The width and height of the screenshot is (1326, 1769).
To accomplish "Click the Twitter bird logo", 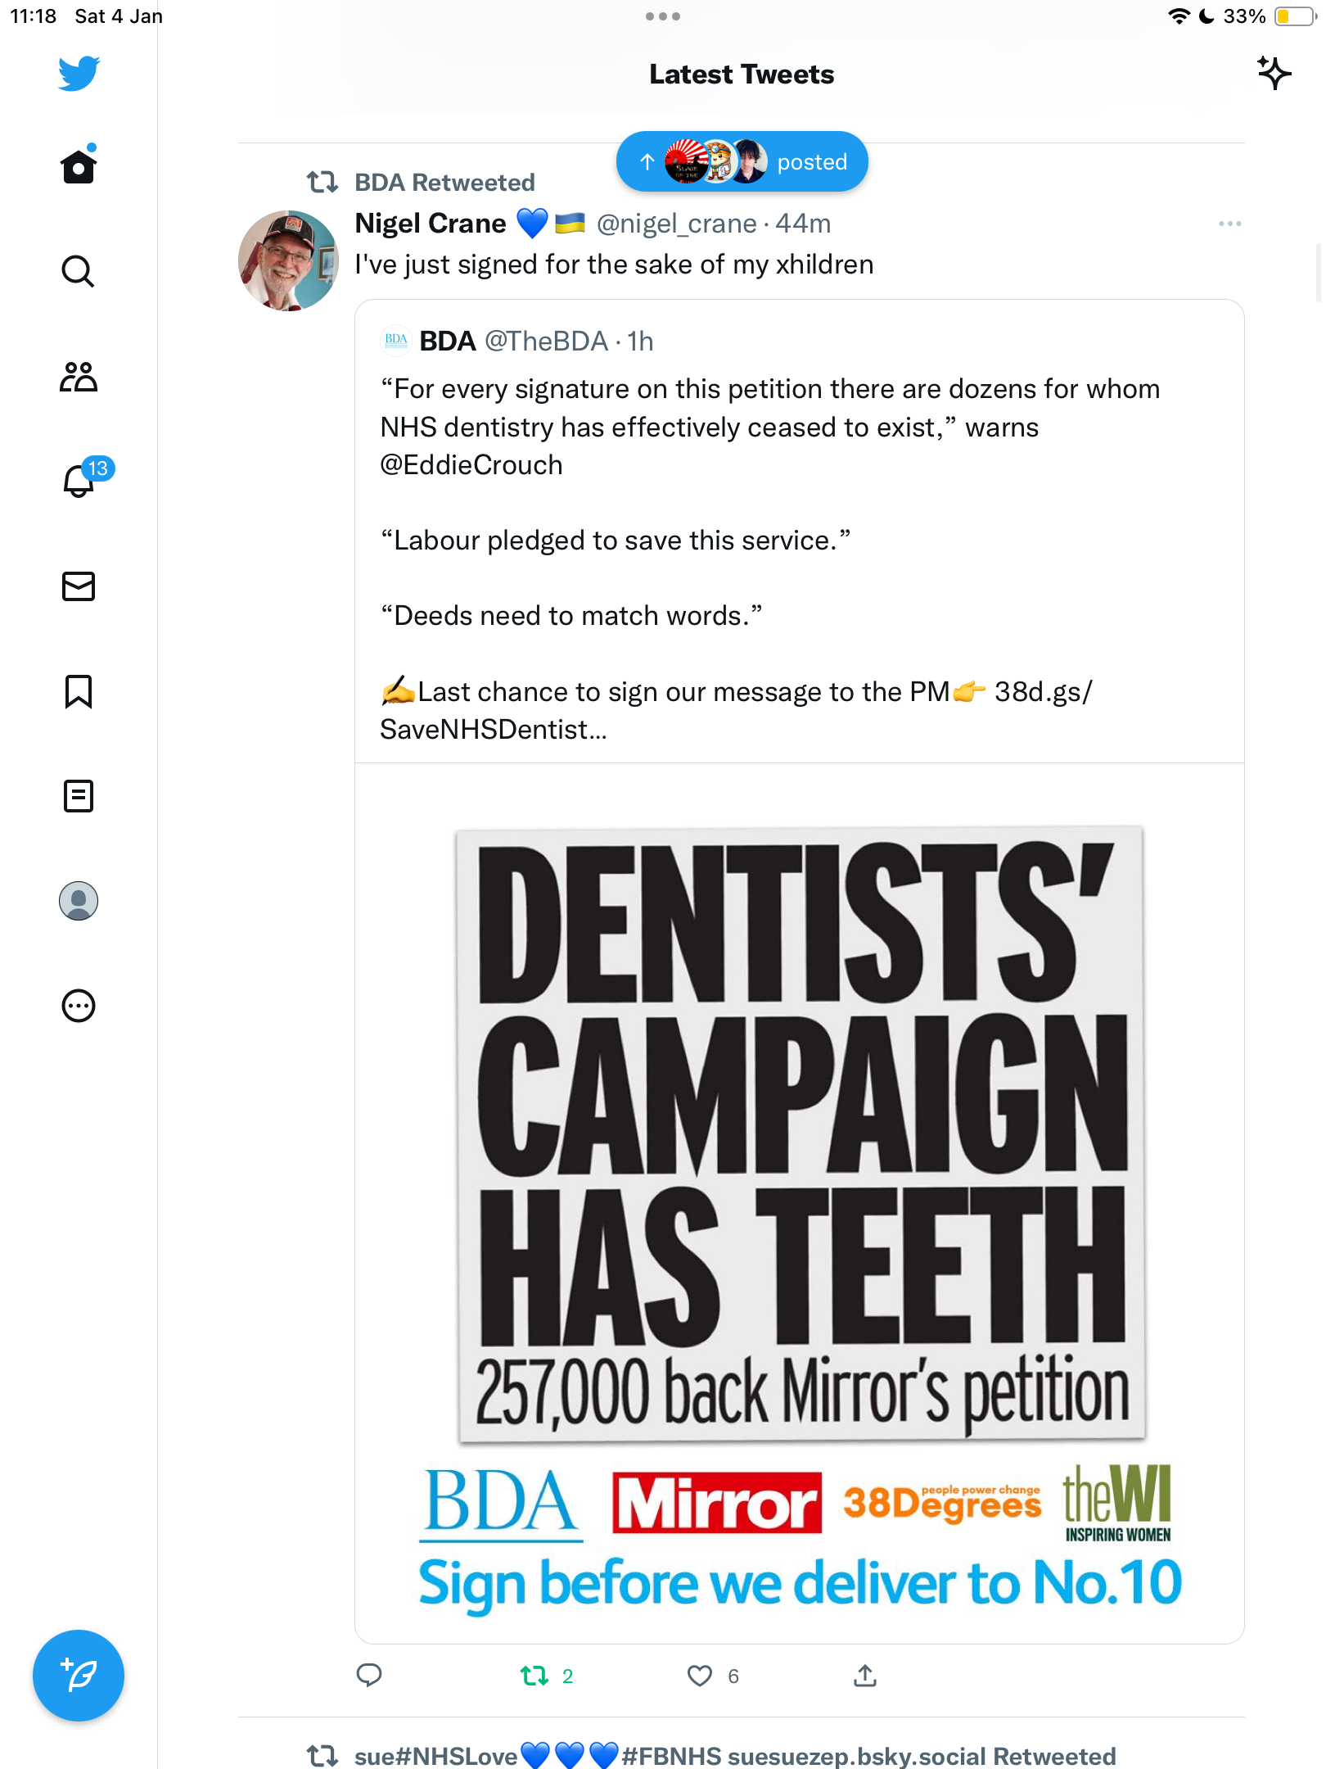I will pyautogui.click(x=79, y=73).
